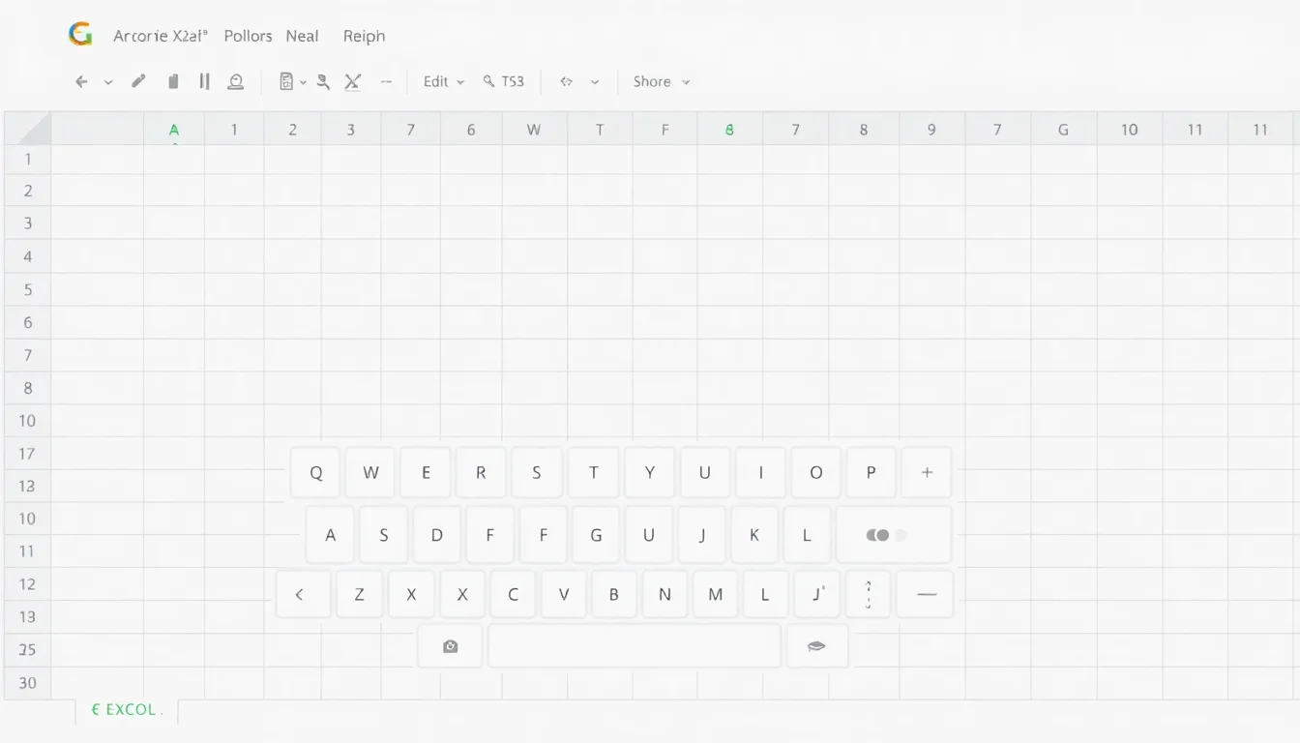Viewport: 1300px width, 743px height.
Task: Tap the A key on the keyboard
Action: click(330, 534)
